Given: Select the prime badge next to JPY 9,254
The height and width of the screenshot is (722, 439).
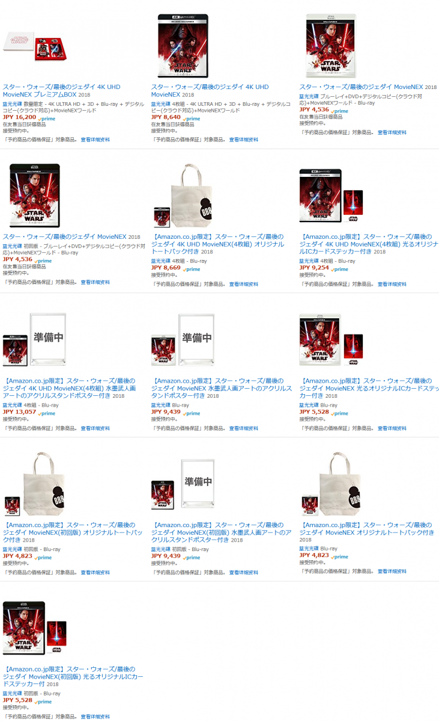Looking at the screenshot, I should (340, 269).
